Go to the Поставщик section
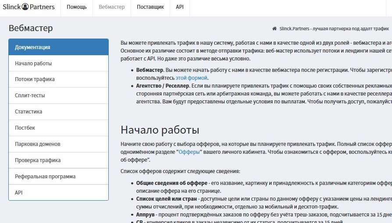Screen dimensions: 392x223 (x=150, y=7)
